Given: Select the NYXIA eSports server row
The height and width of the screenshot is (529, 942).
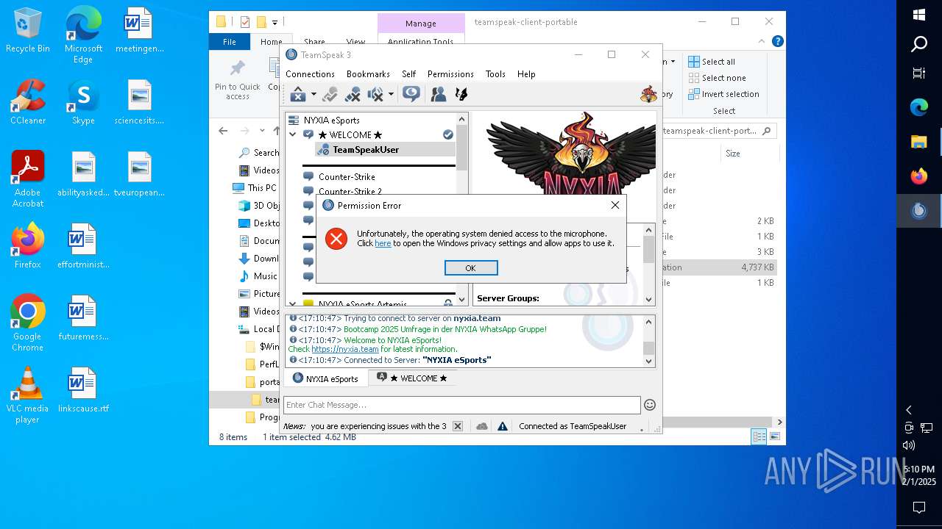Looking at the screenshot, I should click(372, 120).
